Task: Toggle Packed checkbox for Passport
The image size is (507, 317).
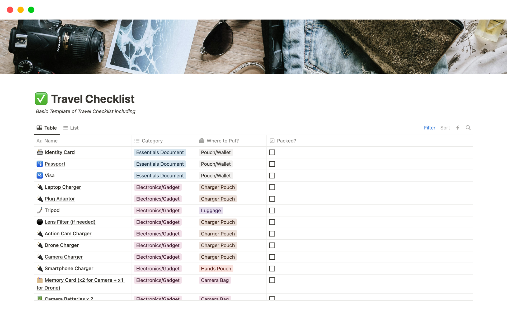Action: tap(272, 164)
